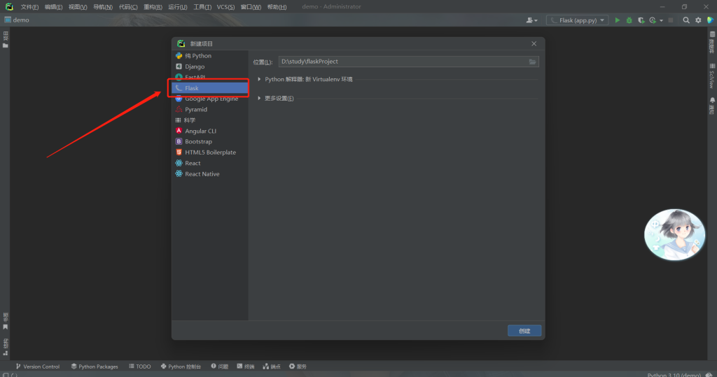Select the React Native project type
Image resolution: width=717 pixels, height=377 pixels.
click(202, 173)
